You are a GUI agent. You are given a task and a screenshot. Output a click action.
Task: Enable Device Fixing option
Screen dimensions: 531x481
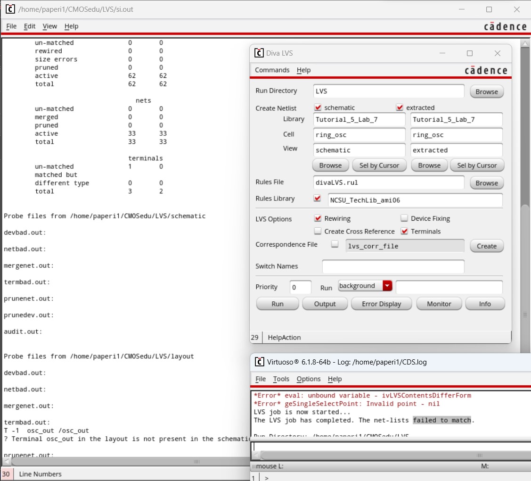coord(404,218)
